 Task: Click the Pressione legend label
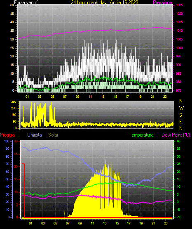coord(162,2)
